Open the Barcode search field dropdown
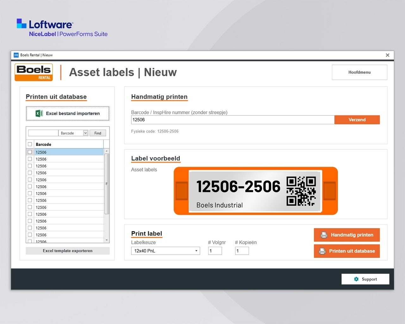This screenshot has width=405, height=324. pos(85,133)
